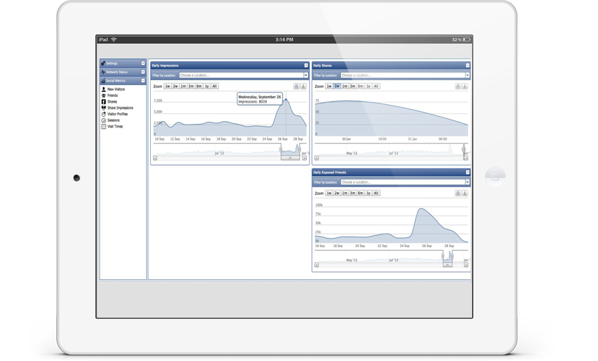This screenshot has width=598, height=361.
Task: Click the 3m zoom button in Daily Impressions
Action: 191,86
